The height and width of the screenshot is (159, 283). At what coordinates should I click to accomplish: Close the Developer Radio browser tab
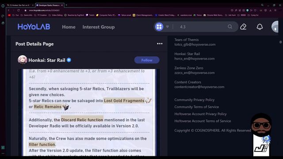coord(62,5)
